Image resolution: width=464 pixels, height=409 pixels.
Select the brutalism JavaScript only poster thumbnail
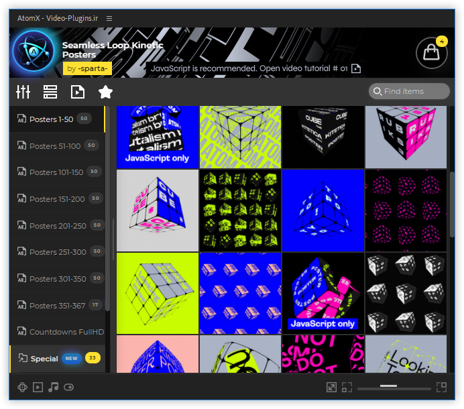158,137
